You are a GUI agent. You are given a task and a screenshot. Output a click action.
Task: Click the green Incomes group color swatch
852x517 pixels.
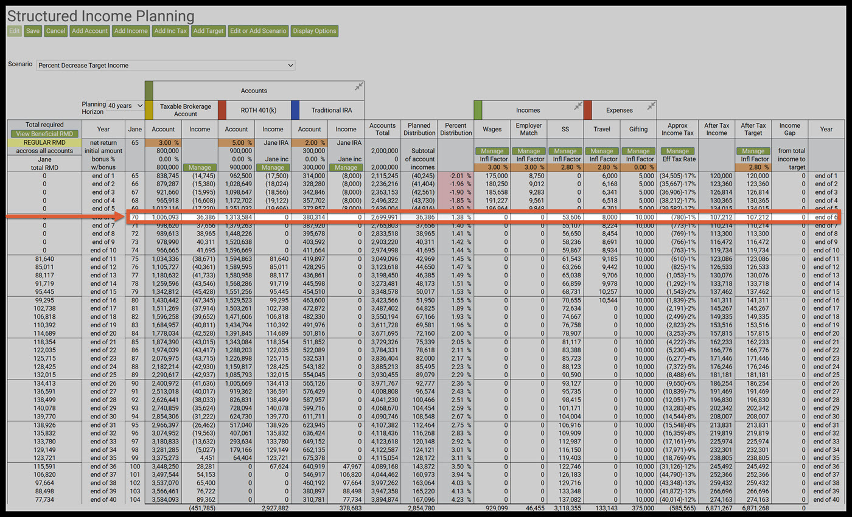[478, 110]
